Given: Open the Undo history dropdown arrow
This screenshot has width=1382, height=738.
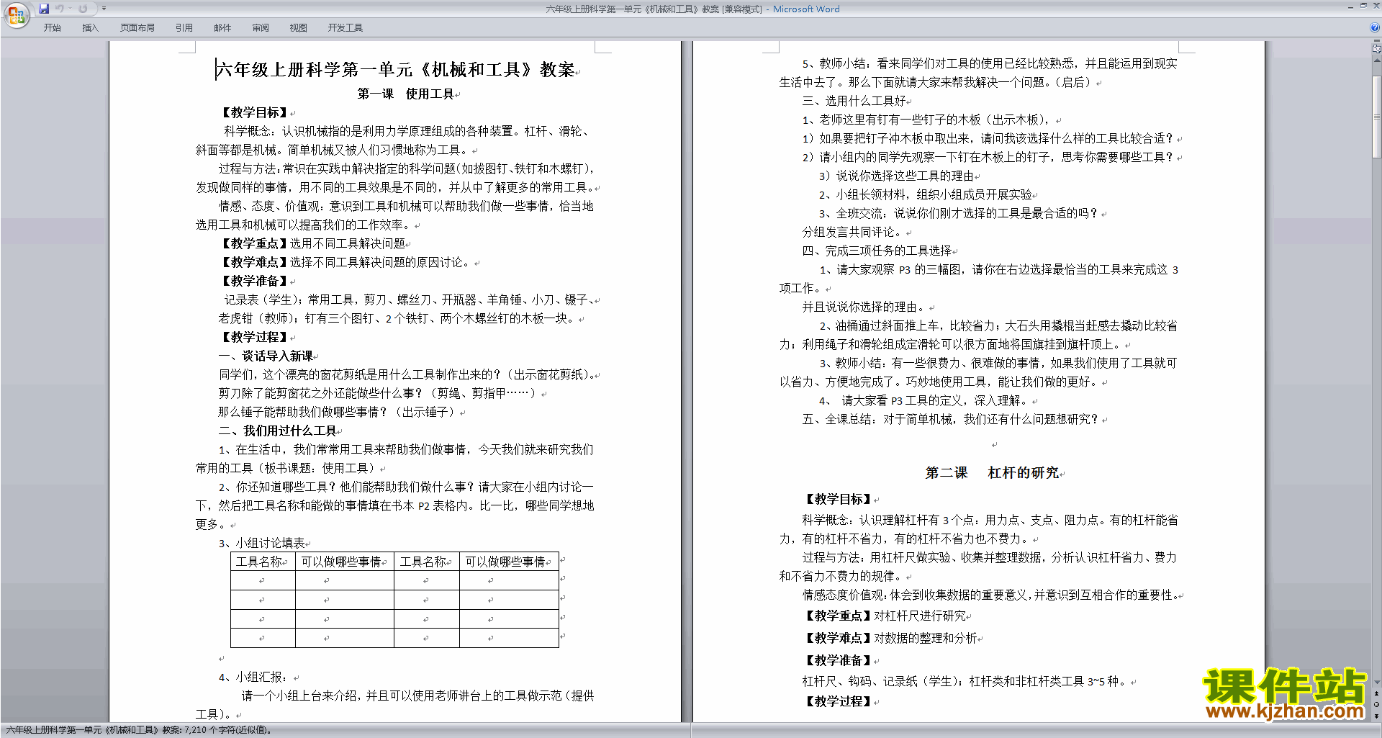Looking at the screenshot, I should (x=70, y=9).
